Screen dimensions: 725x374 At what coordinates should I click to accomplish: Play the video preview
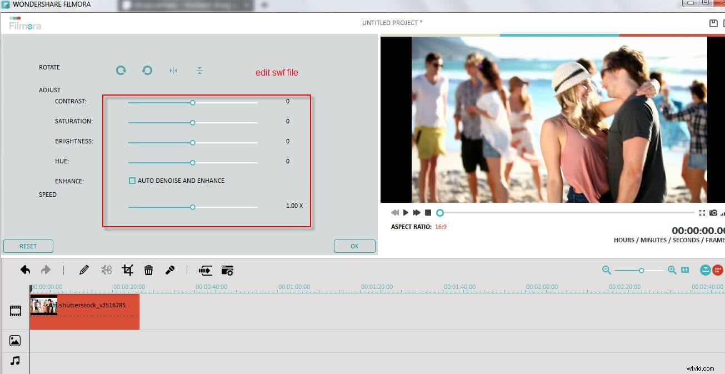[x=406, y=212]
